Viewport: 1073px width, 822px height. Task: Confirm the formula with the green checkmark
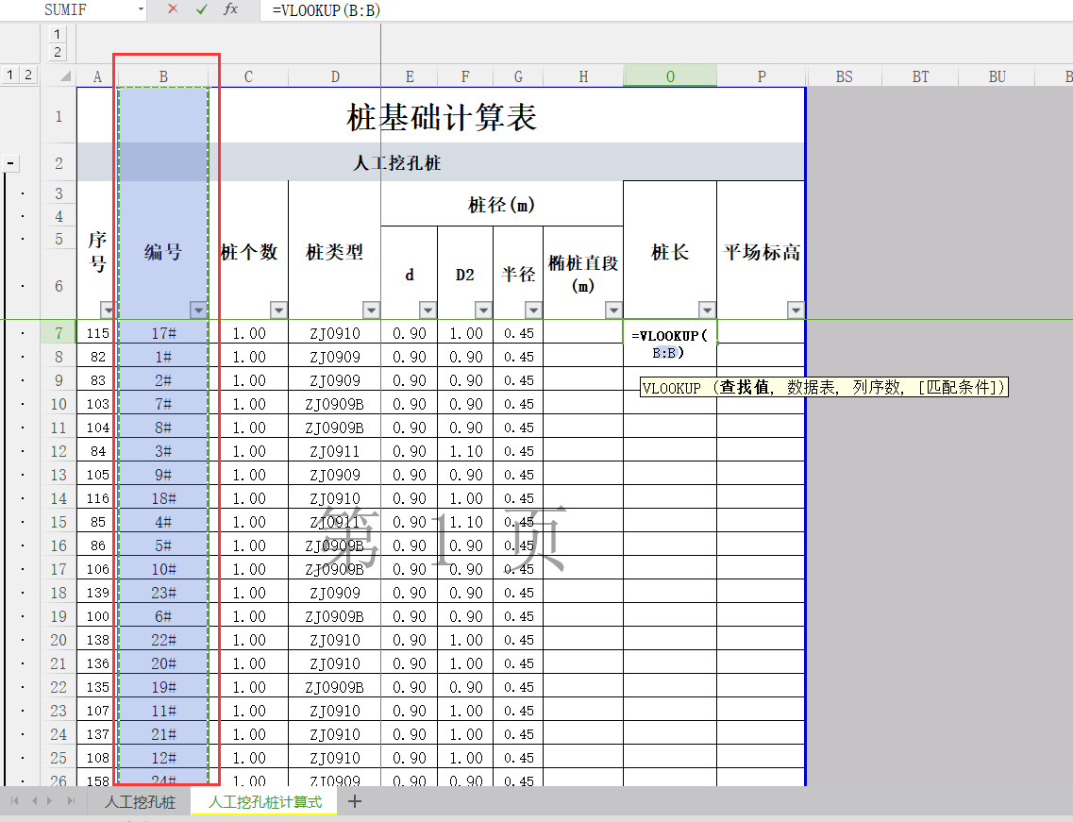tap(201, 9)
